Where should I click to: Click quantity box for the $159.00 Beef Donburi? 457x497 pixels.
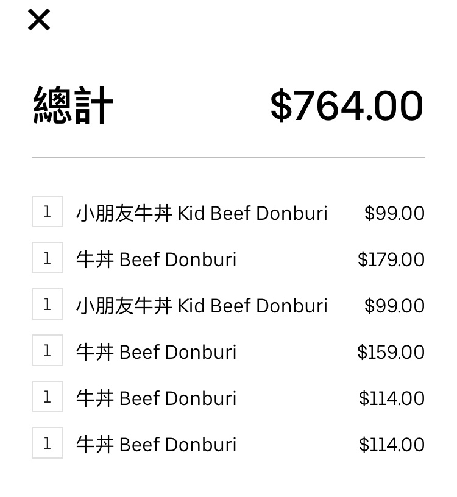coord(48,351)
